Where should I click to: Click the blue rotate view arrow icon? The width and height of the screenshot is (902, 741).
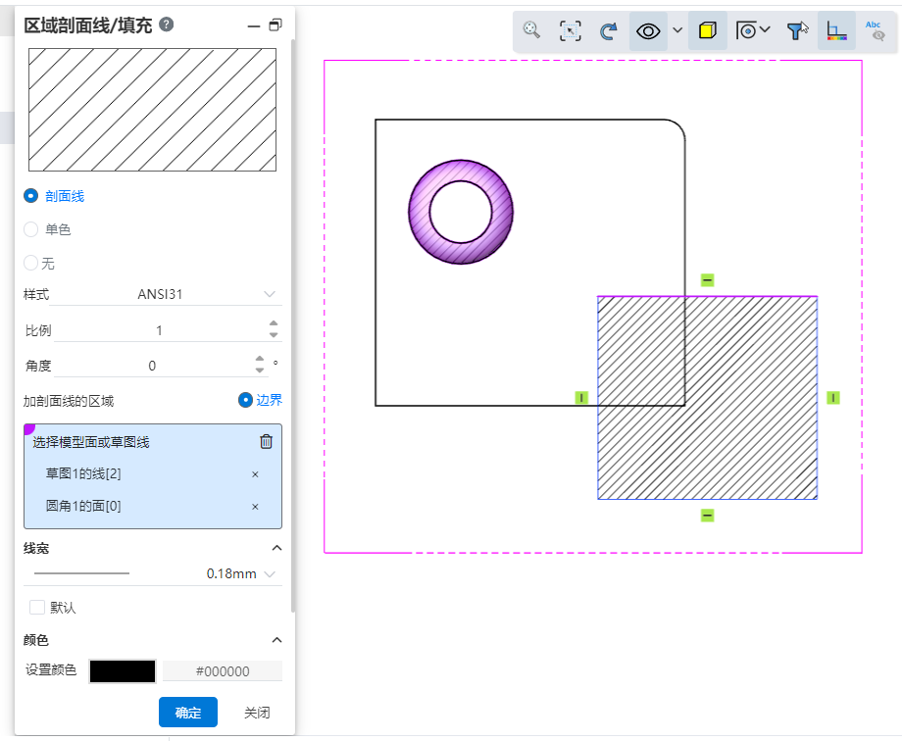pyautogui.click(x=609, y=30)
